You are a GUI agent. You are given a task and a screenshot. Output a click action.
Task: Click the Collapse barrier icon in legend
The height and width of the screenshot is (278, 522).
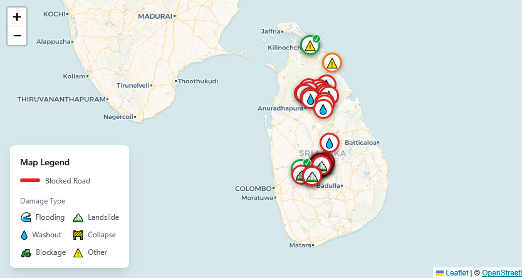click(x=78, y=235)
